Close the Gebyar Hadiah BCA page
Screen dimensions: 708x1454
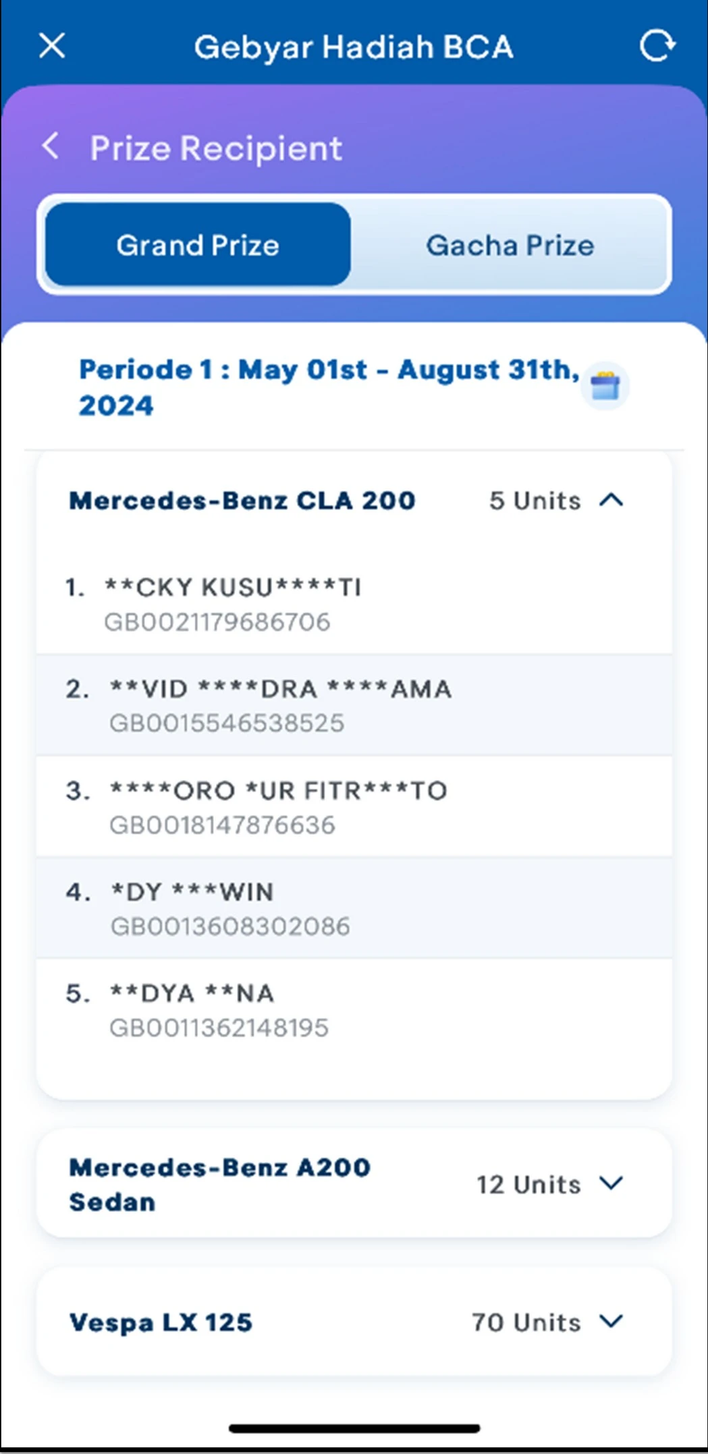click(52, 47)
